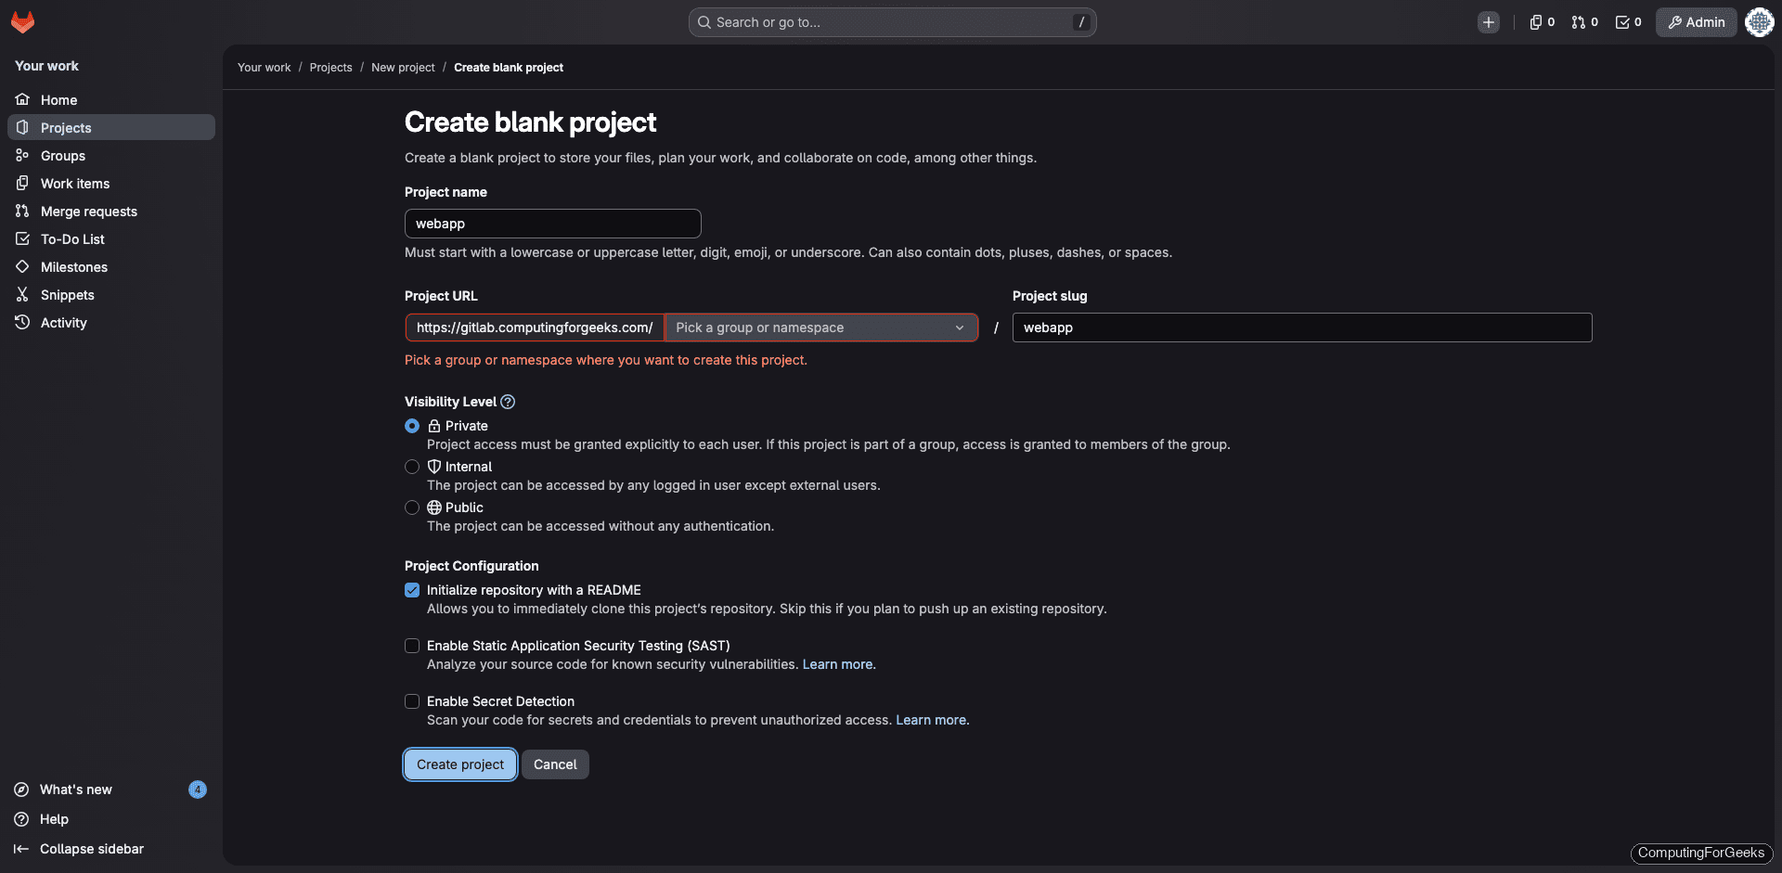
Task: Open the Pick a group or namespace dropdown
Action: [x=820, y=327]
